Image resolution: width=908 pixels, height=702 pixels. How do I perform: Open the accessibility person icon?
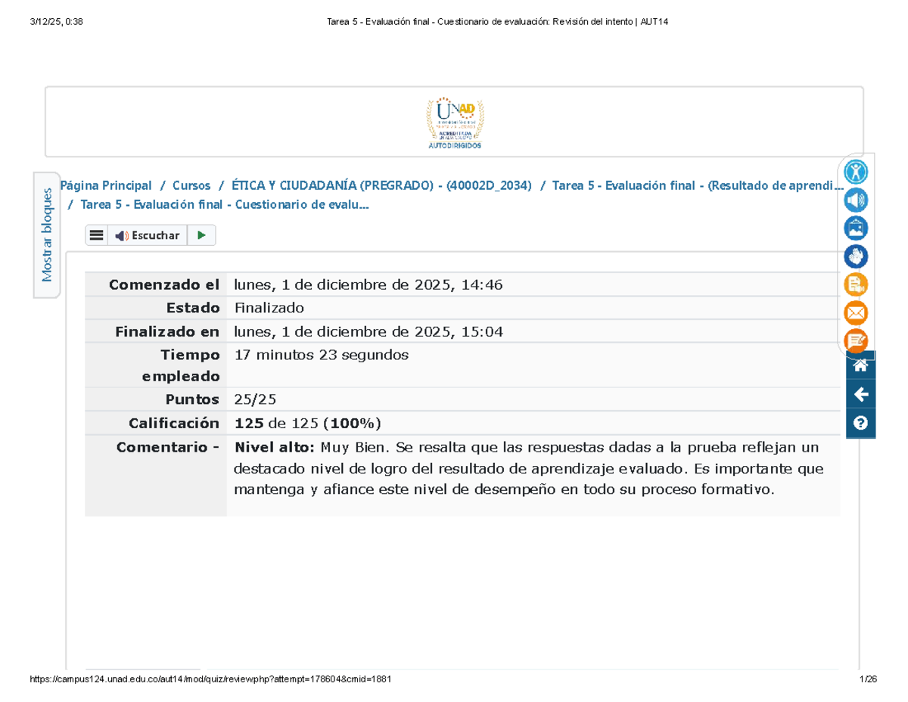[857, 172]
